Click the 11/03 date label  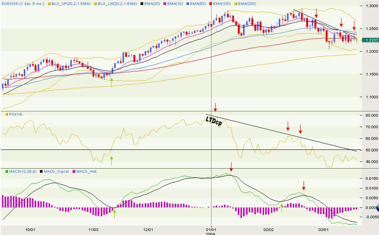click(94, 230)
